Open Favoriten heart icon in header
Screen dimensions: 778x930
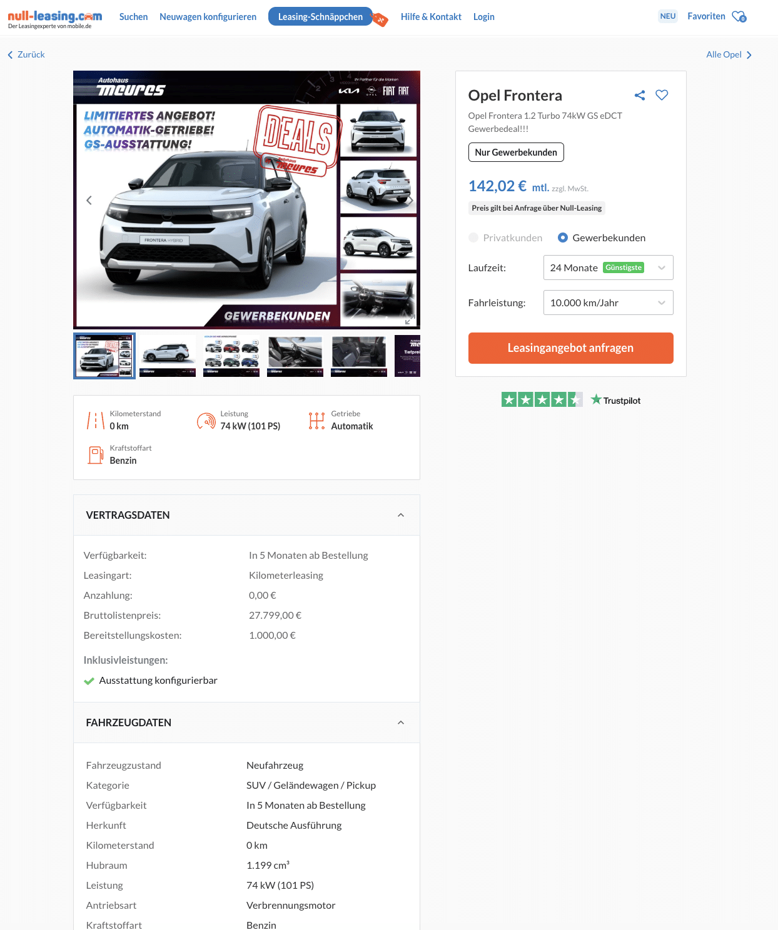(x=739, y=17)
